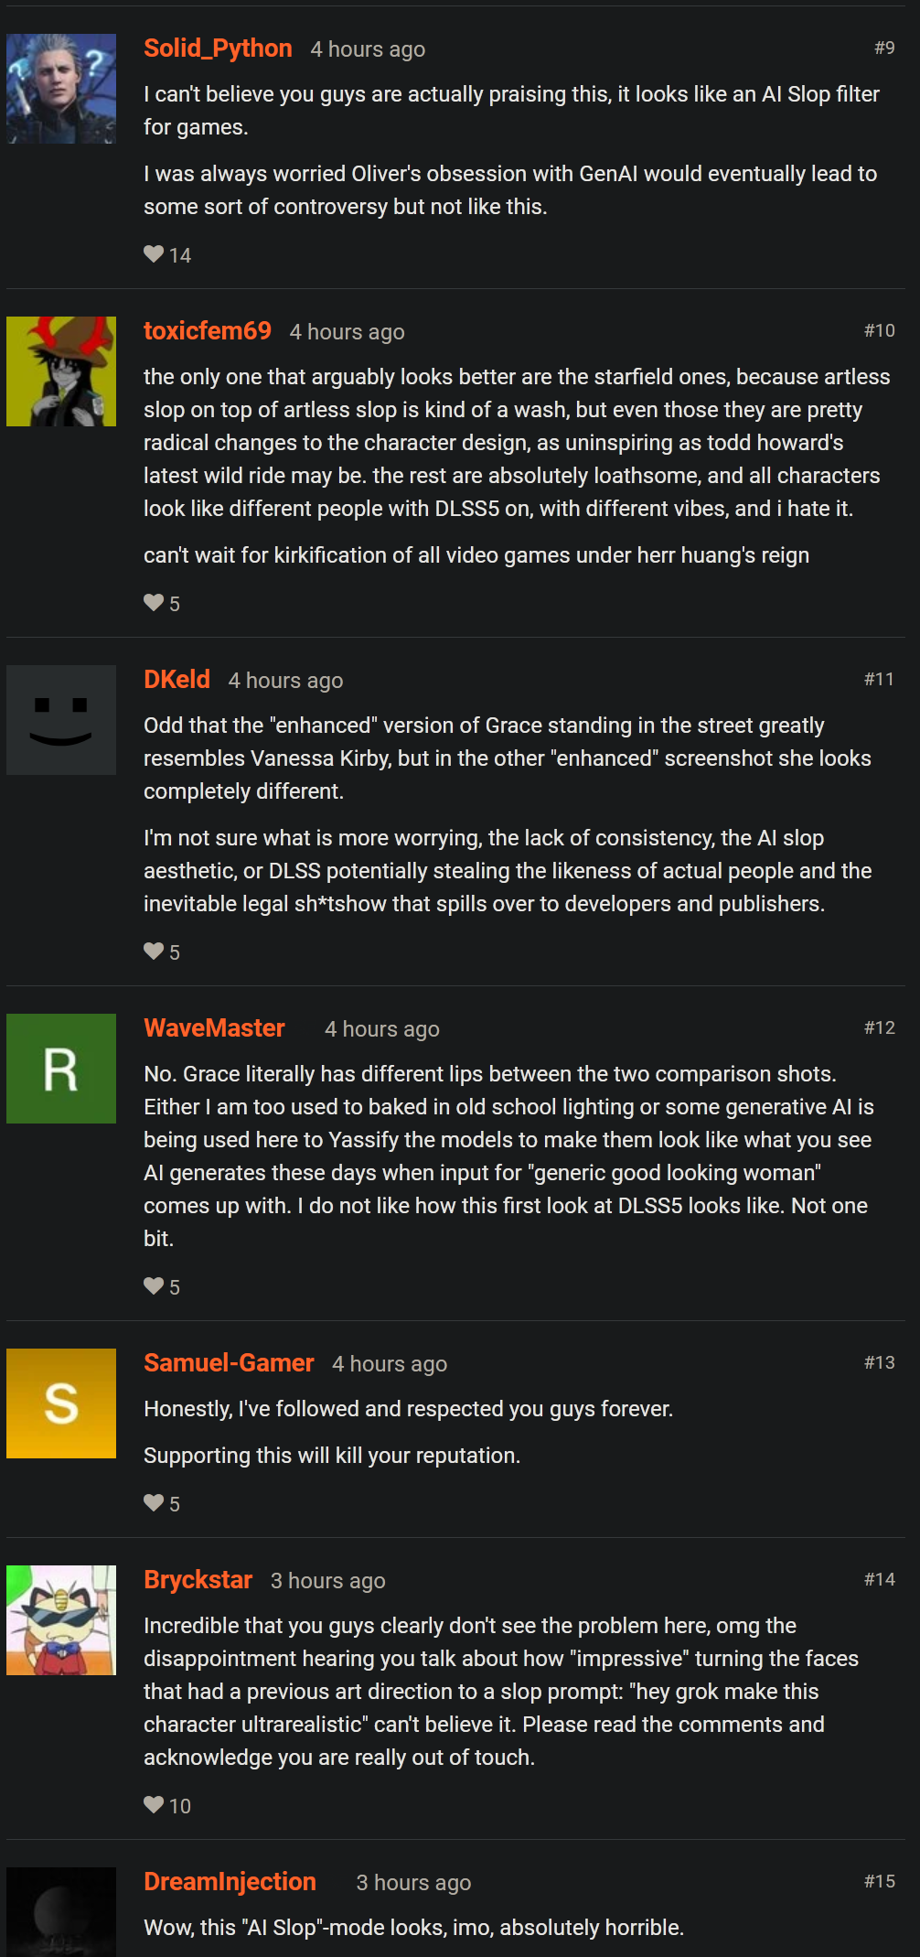Viewport: 920px width, 1957px height.
Task: Heart Bryckstar's comment with 10 likes
Action: pyautogui.click(x=154, y=1805)
